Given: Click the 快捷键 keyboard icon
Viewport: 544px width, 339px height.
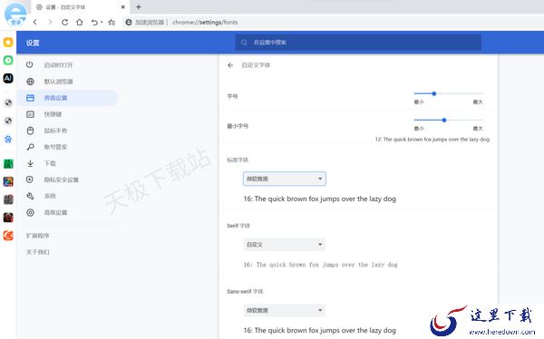Looking at the screenshot, I should [30, 114].
